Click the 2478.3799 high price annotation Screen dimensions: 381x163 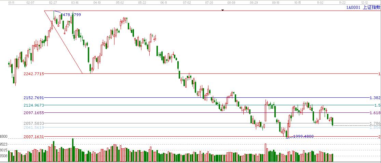[x=71, y=15]
